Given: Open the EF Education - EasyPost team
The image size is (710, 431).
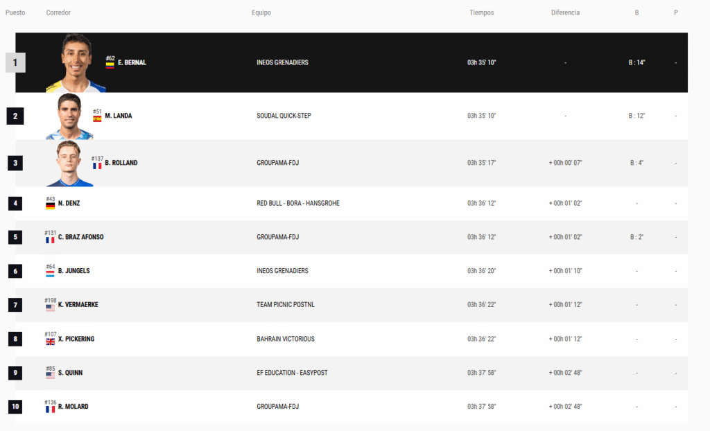Looking at the screenshot, I should coord(292,373).
